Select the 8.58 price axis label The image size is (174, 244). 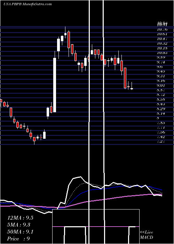(x=161, y=99)
